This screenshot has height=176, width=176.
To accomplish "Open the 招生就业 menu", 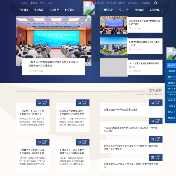I will coord(139,10).
